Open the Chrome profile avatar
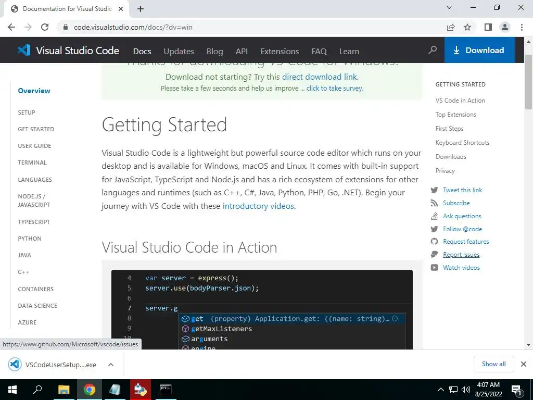 pyautogui.click(x=505, y=27)
